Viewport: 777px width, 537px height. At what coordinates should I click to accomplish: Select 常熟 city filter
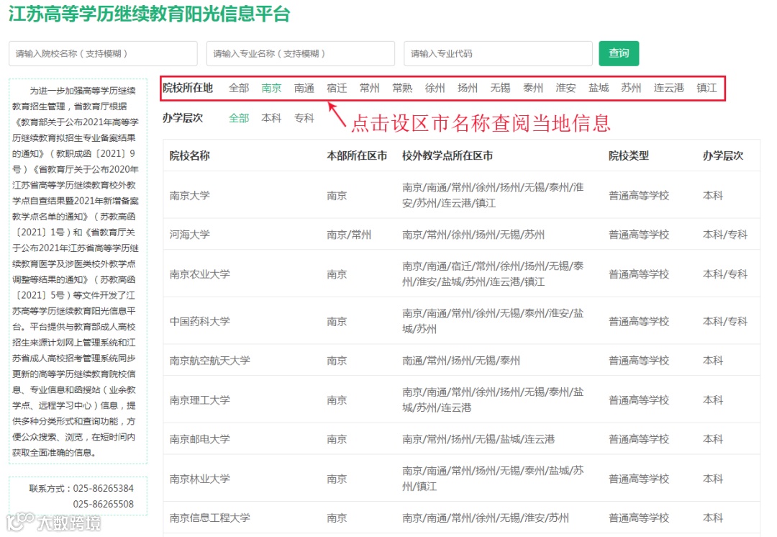[x=402, y=89]
